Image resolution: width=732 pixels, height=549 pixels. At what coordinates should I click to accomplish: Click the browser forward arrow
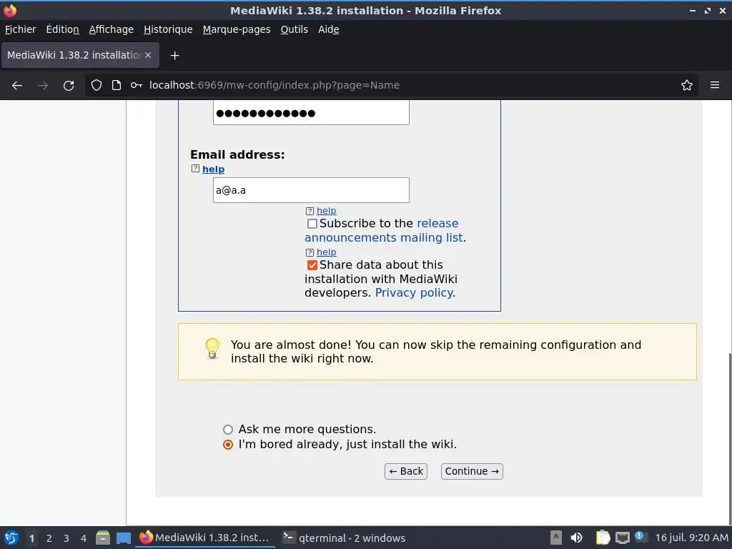[x=43, y=86]
